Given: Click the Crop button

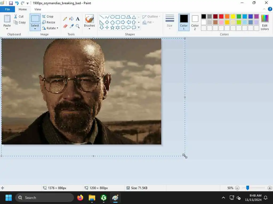Looking at the screenshot, I should pos(48,16).
